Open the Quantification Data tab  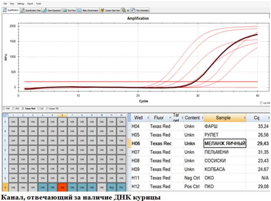click(x=33, y=10)
